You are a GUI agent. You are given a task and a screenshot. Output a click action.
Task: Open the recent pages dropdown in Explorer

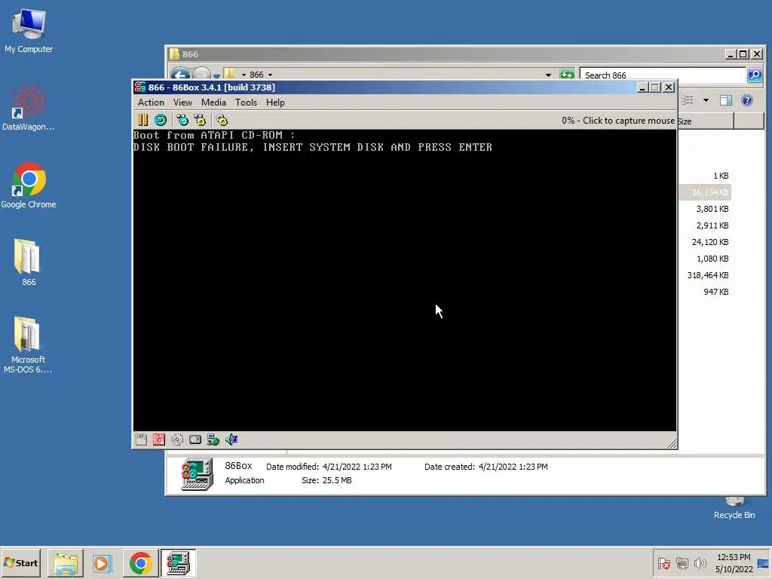pyautogui.click(x=216, y=76)
